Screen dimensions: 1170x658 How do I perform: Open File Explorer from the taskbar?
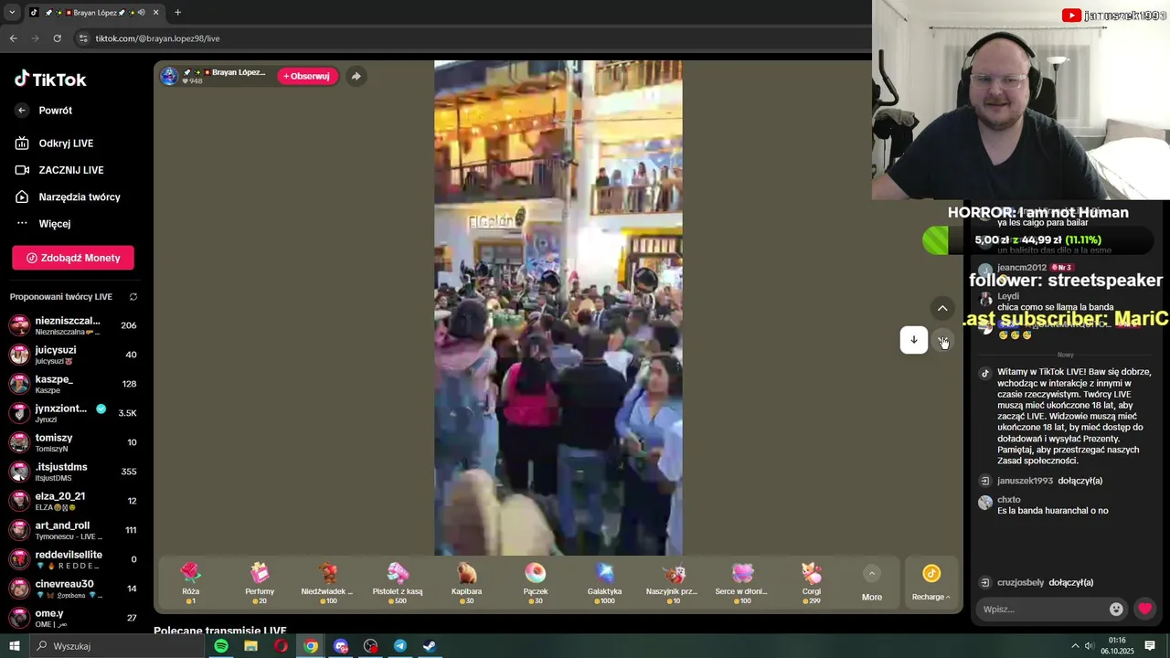[250, 646]
